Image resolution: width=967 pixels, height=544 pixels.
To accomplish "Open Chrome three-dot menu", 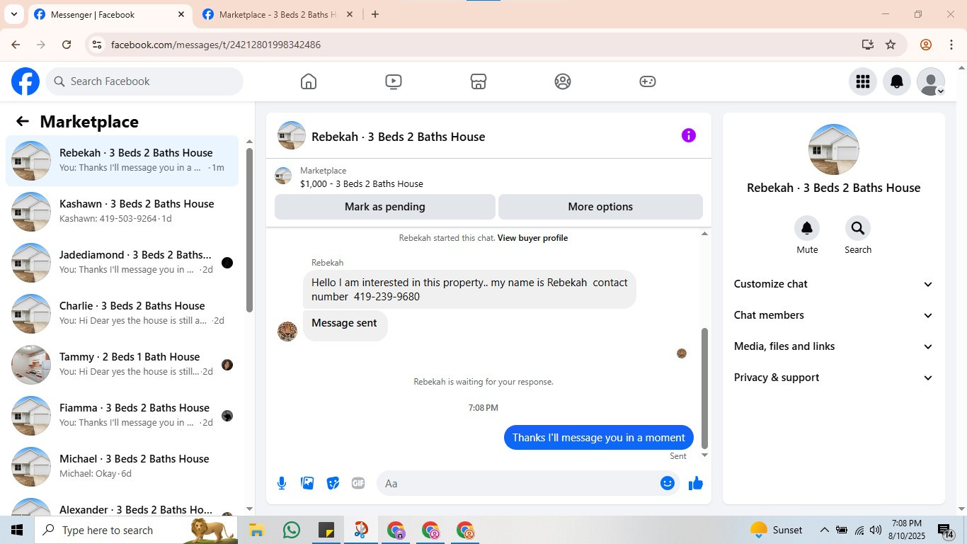I will (951, 45).
